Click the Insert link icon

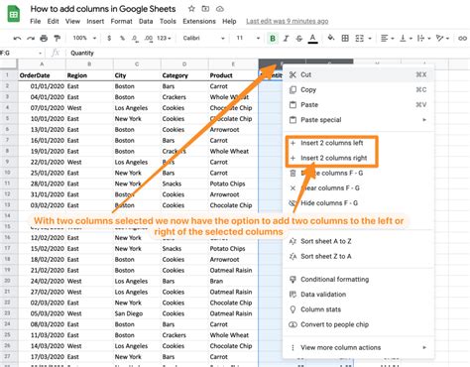(x=462, y=39)
